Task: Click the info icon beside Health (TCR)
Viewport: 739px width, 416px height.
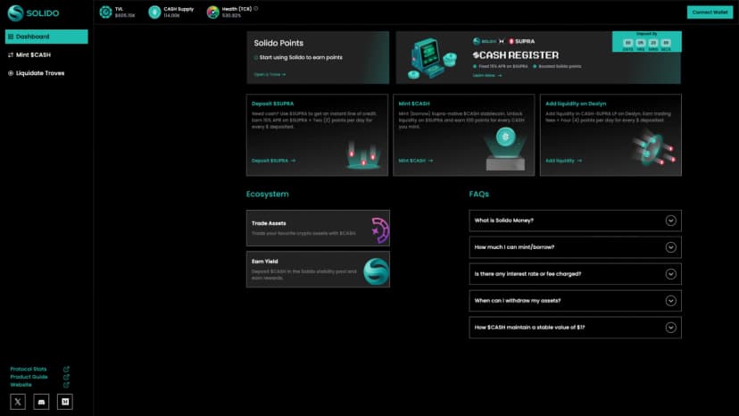Action: coord(256,9)
